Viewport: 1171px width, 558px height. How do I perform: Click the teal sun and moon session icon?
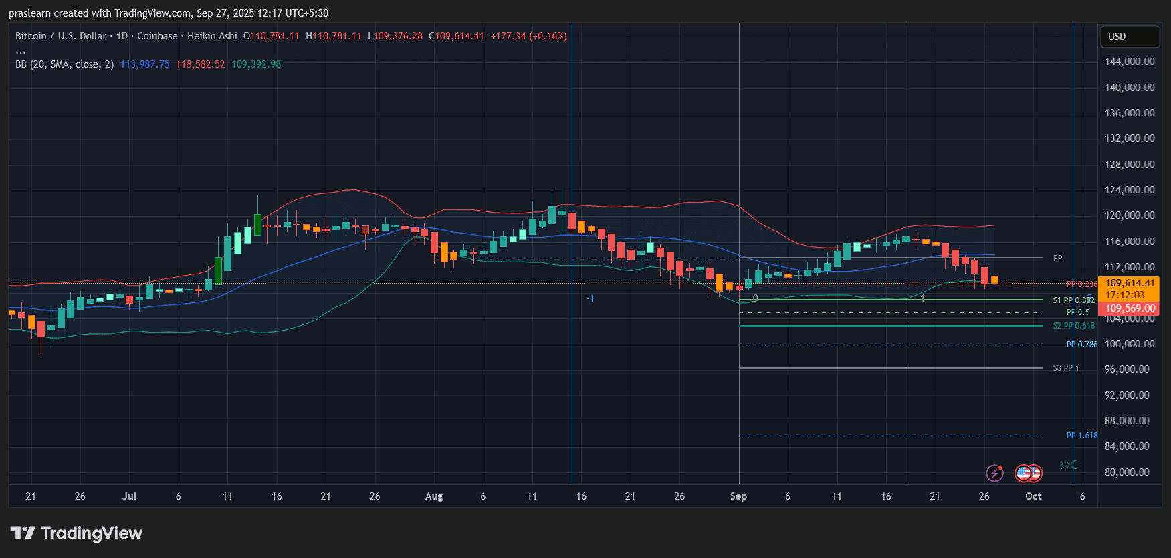[1068, 464]
